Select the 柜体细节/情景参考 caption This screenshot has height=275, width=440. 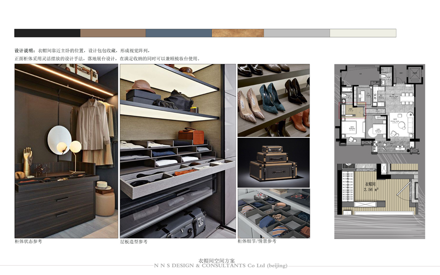coord(257,241)
